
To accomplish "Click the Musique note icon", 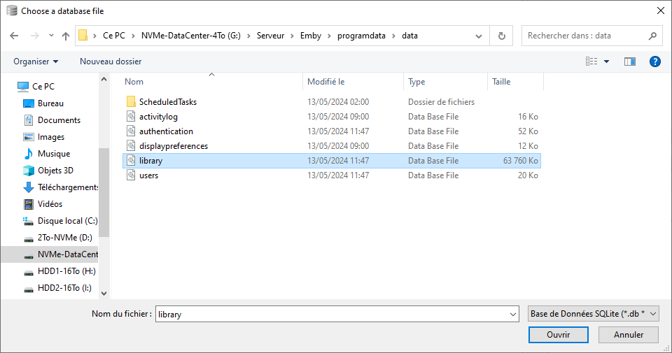I will (x=29, y=154).
